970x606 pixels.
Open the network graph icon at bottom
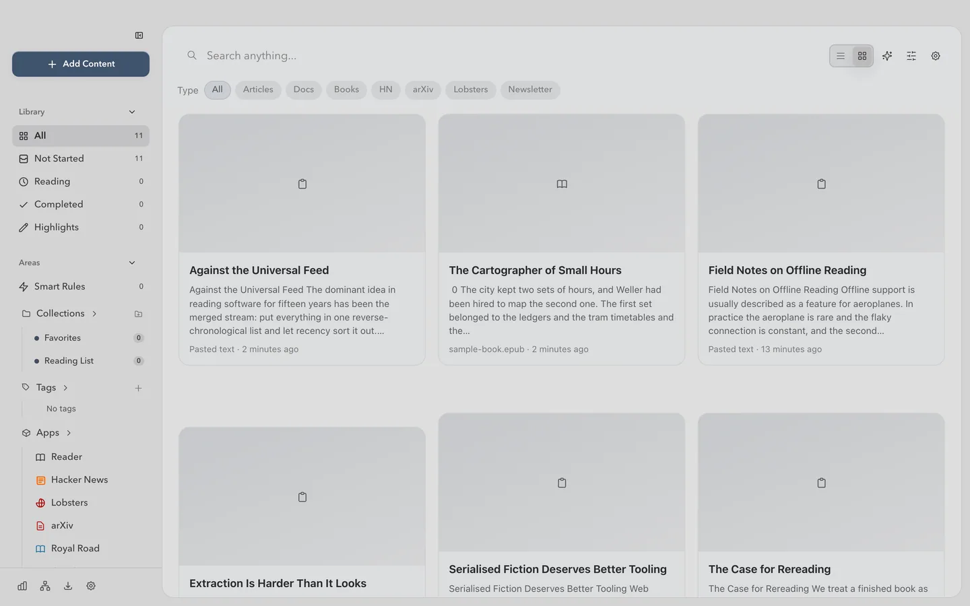point(45,586)
